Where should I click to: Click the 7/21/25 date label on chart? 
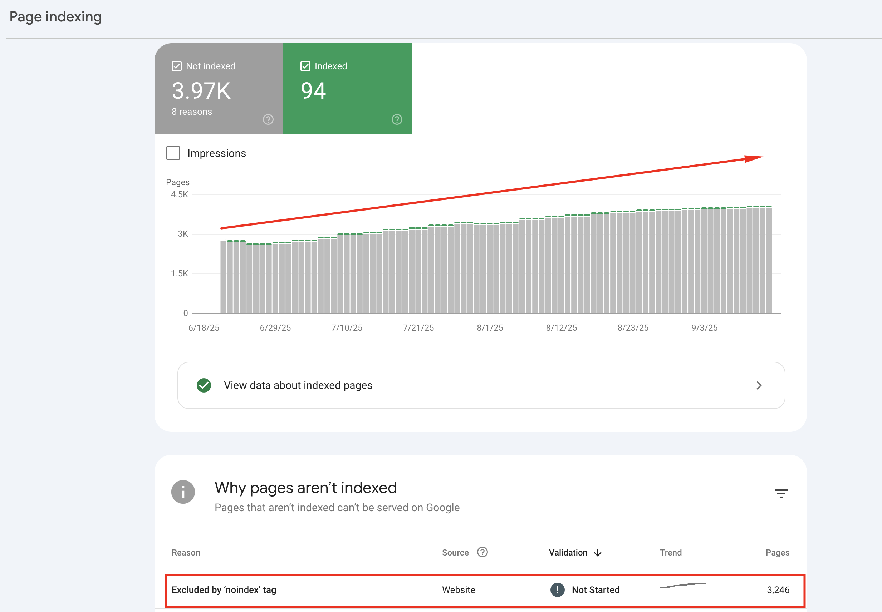point(418,328)
